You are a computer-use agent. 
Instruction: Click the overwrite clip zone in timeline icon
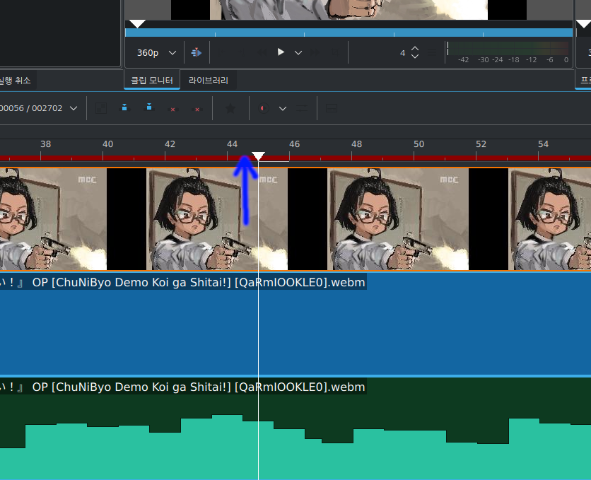149,108
